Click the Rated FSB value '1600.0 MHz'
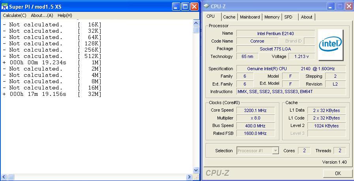The image size is (354, 181). 255,133
